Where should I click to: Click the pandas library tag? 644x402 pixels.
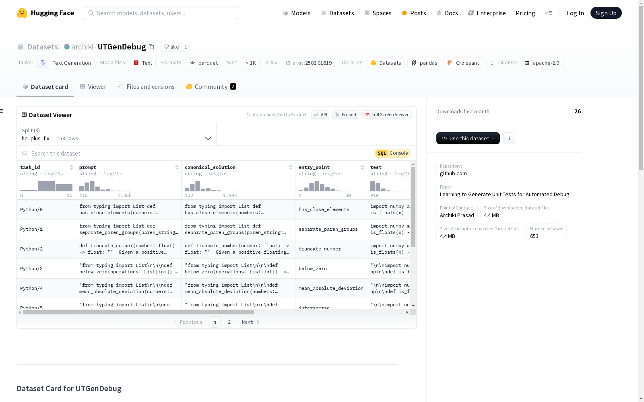[424, 63]
